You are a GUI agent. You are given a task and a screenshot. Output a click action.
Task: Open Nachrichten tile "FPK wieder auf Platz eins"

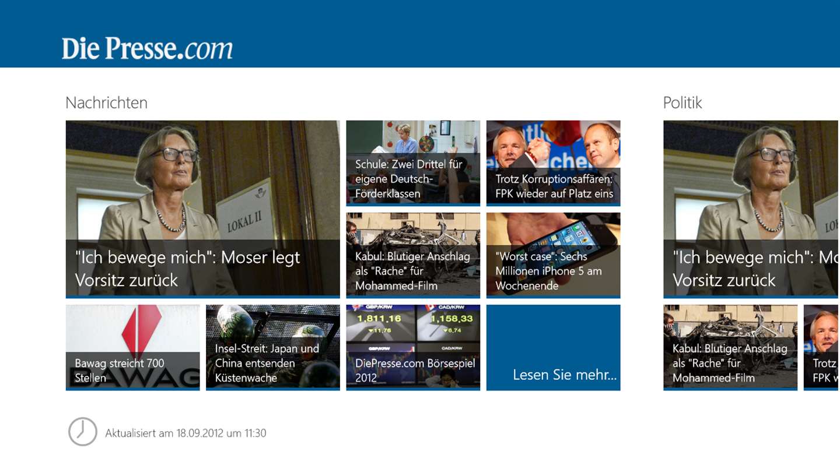click(553, 163)
